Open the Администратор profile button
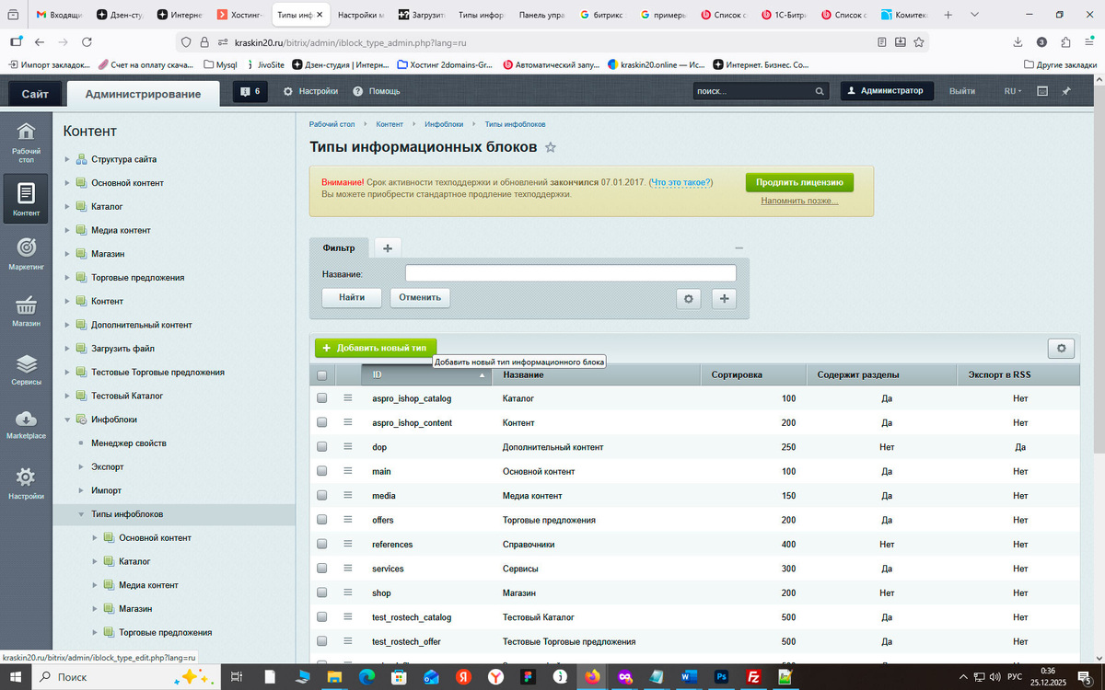The height and width of the screenshot is (690, 1105). pos(885,91)
